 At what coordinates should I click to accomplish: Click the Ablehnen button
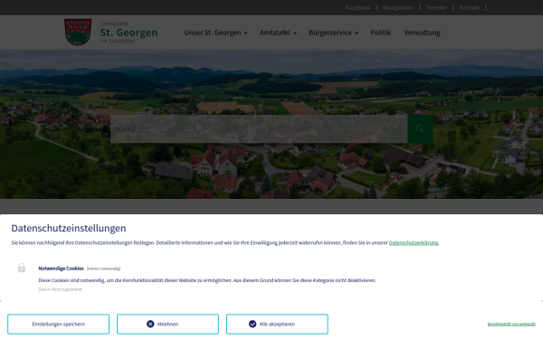(167, 325)
